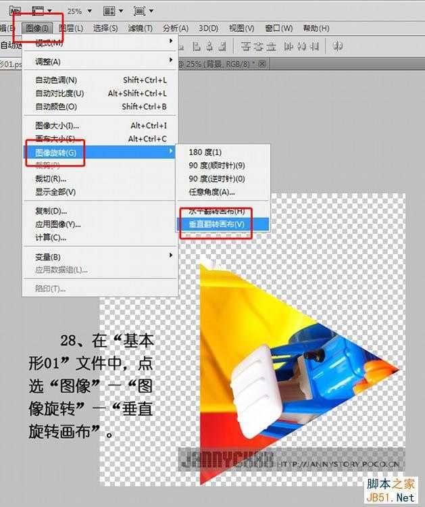Open the 视图(V) menu

(241, 28)
